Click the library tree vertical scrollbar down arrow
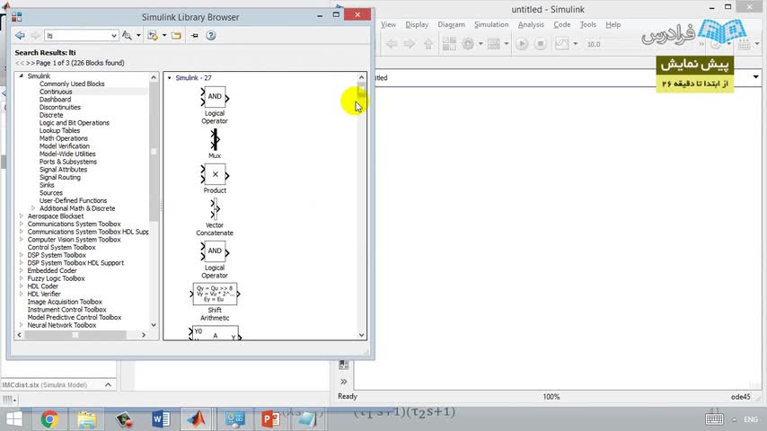Image resolution: width=767 pixels, height=431 pixels. 154,325
